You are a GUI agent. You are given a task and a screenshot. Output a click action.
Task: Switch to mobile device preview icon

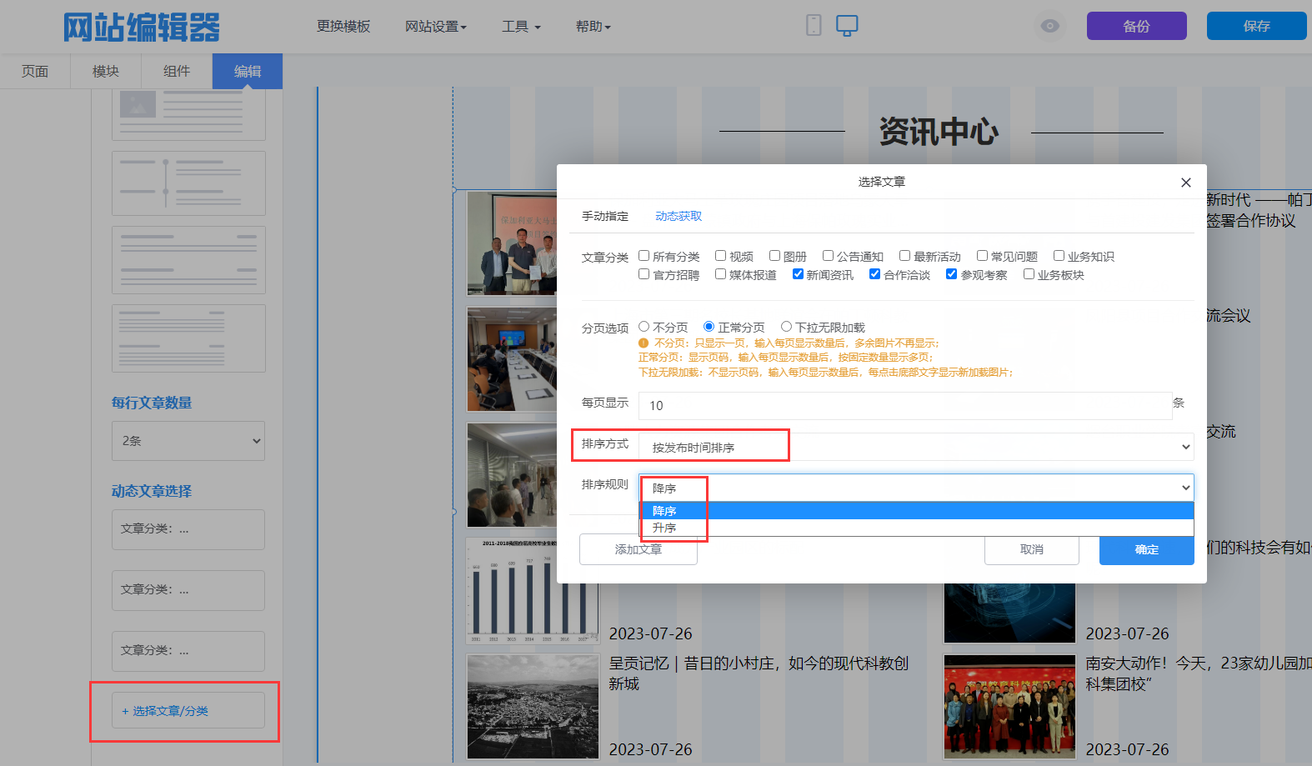(814, 26)
